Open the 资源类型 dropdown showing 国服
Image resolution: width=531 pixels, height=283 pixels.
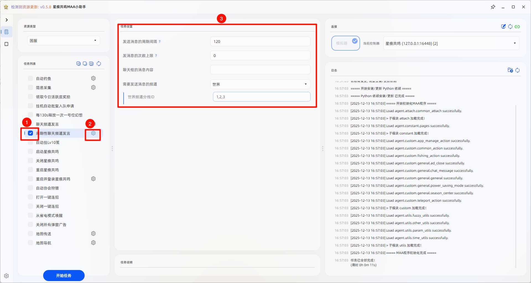(x=63, y=41)
